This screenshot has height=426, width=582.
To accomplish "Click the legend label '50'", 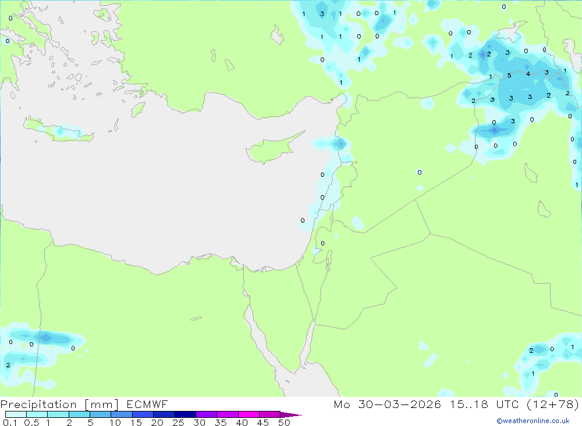I will (x=284, y=423).
